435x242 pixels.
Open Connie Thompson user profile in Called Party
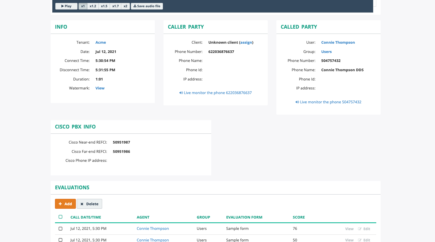click(x=338, y=42)
